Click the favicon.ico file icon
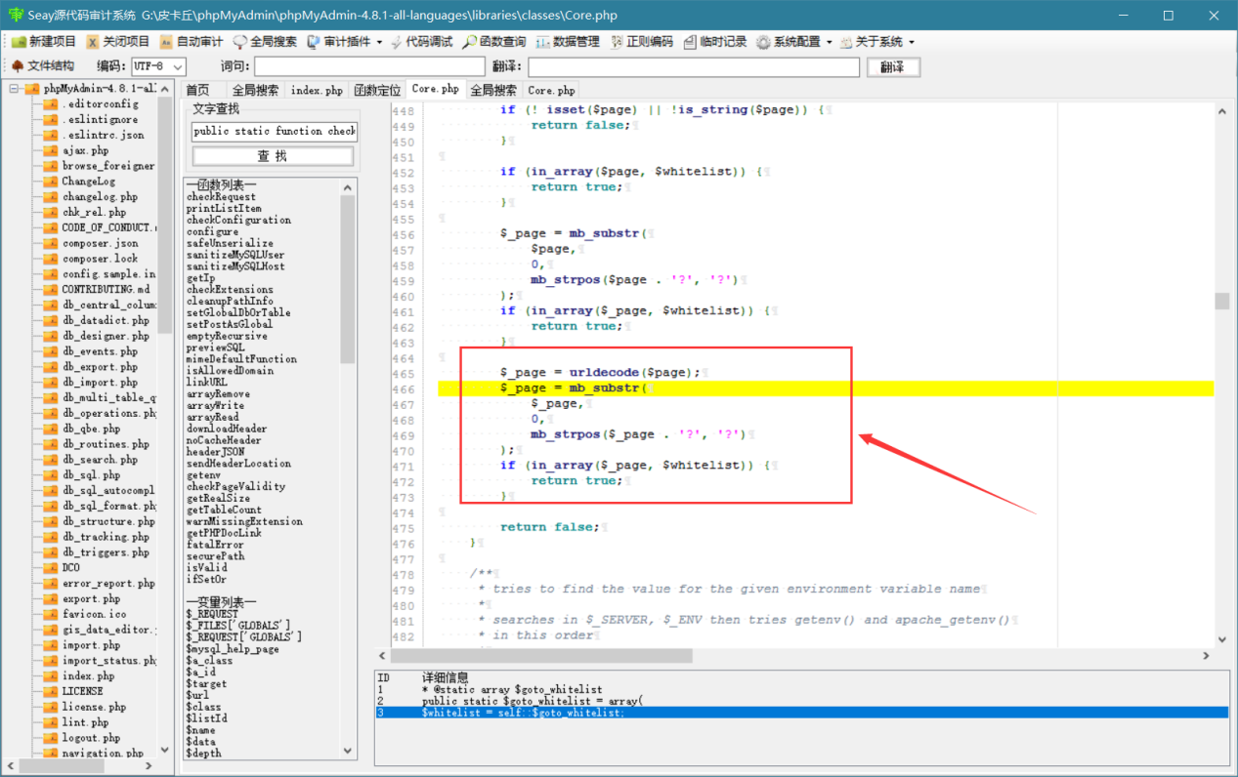 point(50,614)
